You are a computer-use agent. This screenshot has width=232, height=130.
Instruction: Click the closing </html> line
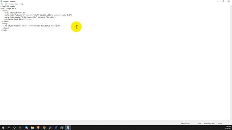[4, 30]
